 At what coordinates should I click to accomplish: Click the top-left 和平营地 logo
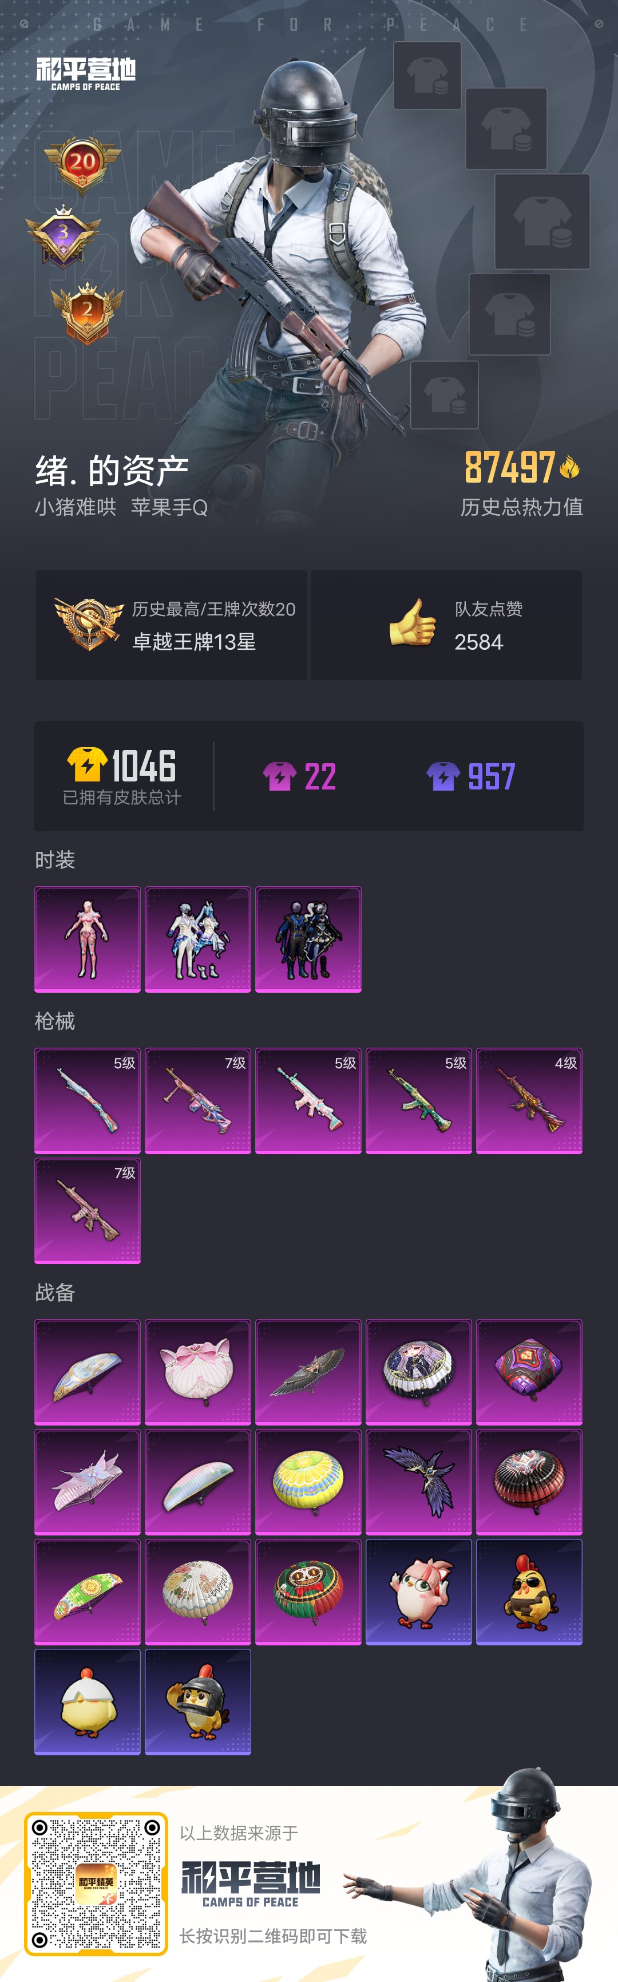pyautogui.click(x=86, y=74)
